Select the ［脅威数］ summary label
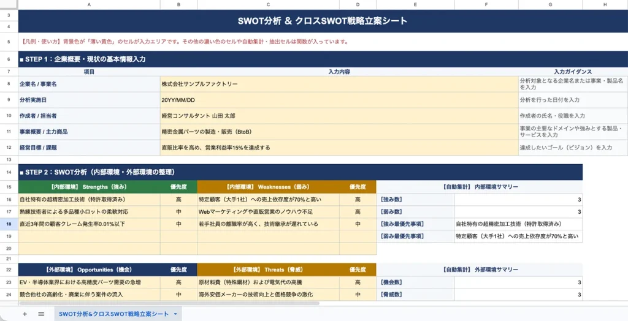Viewport: 628px width, 321px height. point(415,295)
